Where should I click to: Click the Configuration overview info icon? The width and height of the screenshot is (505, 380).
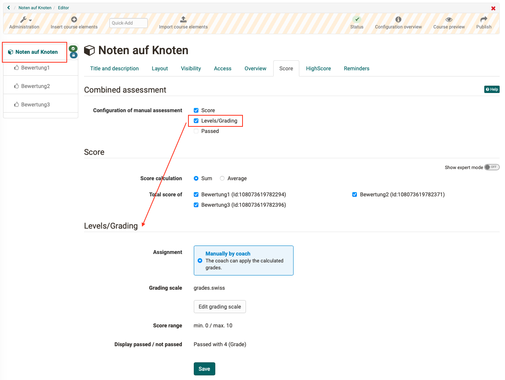pos(398,18)
